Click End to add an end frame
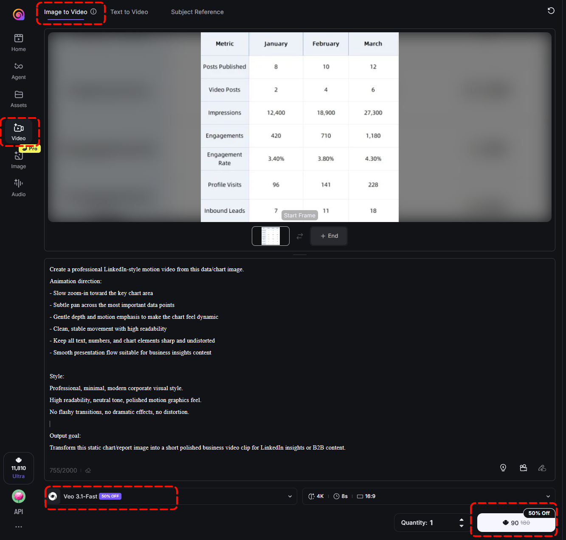The width and height of the screenshot is (566, 540). (329, 236)
